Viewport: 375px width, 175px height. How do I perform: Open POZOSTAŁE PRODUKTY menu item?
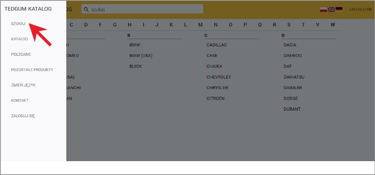pos(32,70)
